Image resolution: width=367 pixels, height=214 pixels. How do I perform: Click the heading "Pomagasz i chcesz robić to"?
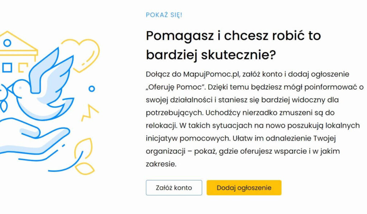point(233,36)
